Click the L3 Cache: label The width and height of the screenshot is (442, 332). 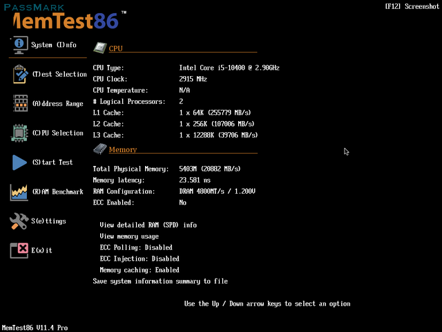point(107,136)
